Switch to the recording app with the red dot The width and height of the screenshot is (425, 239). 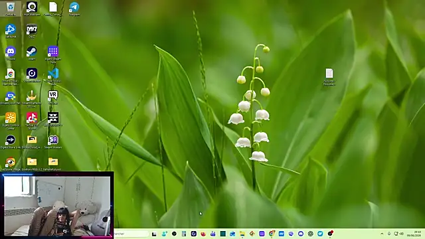pos(330,234)
